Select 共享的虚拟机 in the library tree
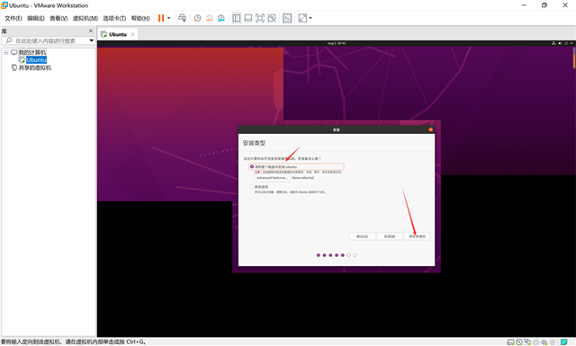Image resolution: width=576 pixels, height=346 pixels. [x=35, y=67]
